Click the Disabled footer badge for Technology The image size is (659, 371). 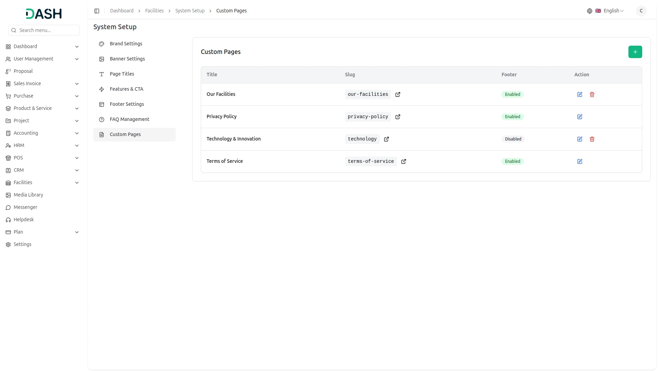click(x=513, y=139)
